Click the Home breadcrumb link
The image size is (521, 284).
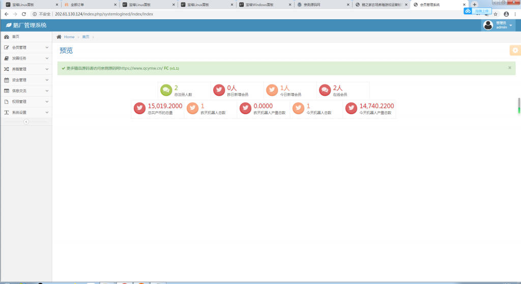(69, 37)
